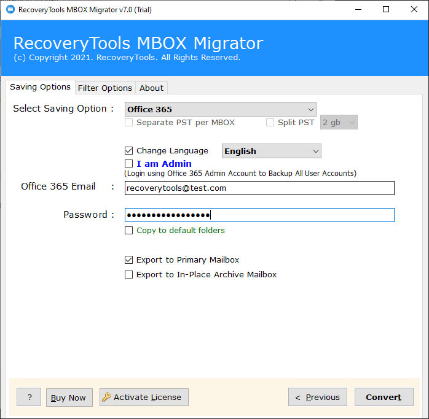Screen dimensions: 429x419
Task: Start migration with the Convert button
Action: [x=384, y=397]
